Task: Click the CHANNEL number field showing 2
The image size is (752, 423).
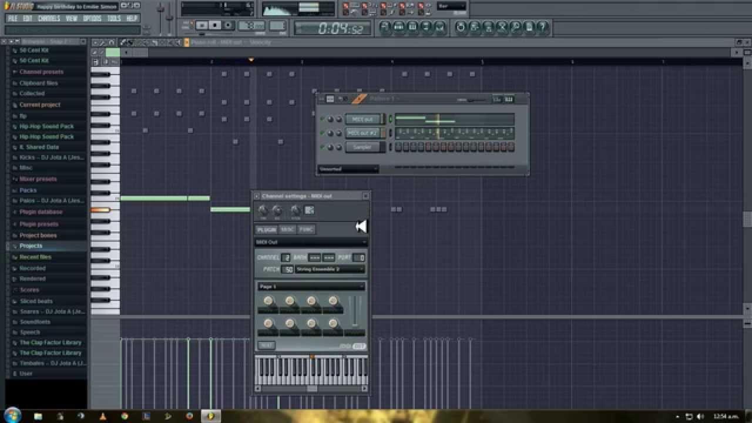Action: click(x=286, y=258)
